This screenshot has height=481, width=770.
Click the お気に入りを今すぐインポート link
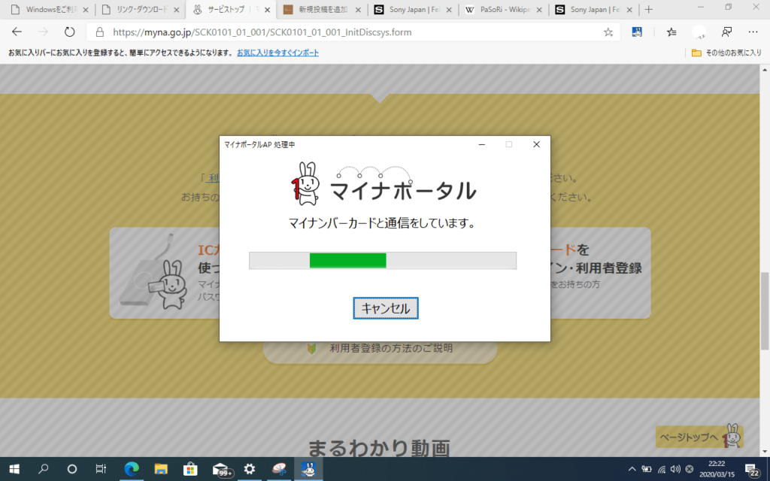278,53
